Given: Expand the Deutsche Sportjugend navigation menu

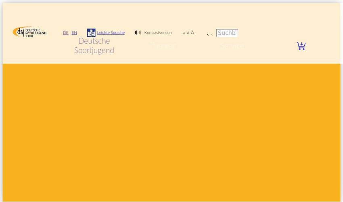Looking at the screenshot, I should click(94, 46).
